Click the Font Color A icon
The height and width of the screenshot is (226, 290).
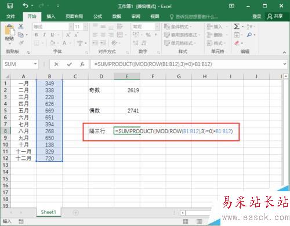click(64, 43)
